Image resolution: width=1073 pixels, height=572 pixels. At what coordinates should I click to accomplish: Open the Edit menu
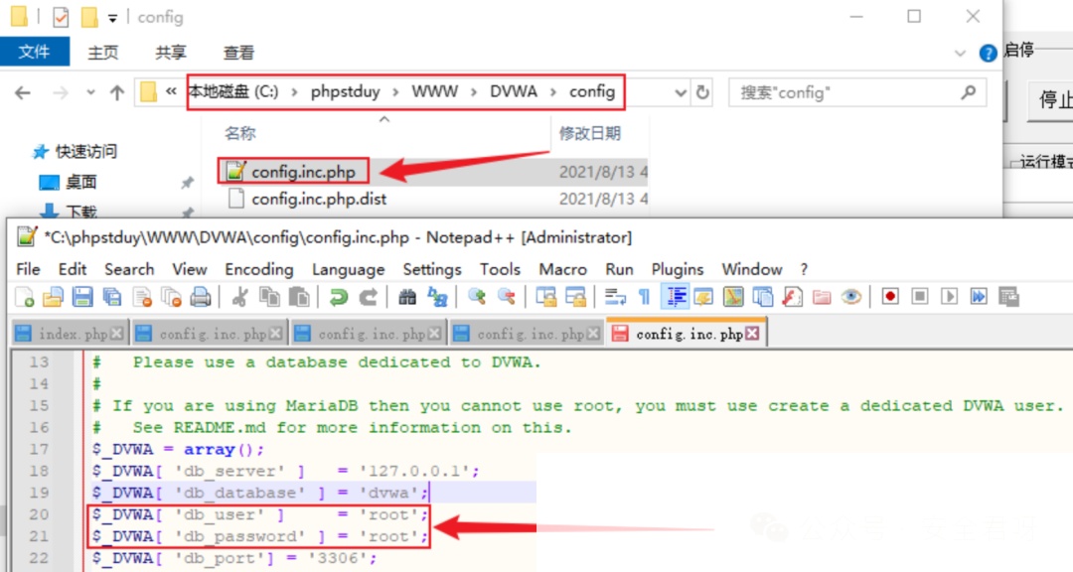point(72,269)
